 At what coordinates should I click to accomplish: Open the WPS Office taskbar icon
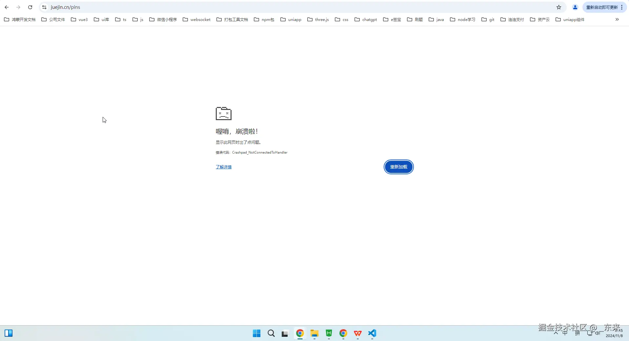tap(357, 333)
